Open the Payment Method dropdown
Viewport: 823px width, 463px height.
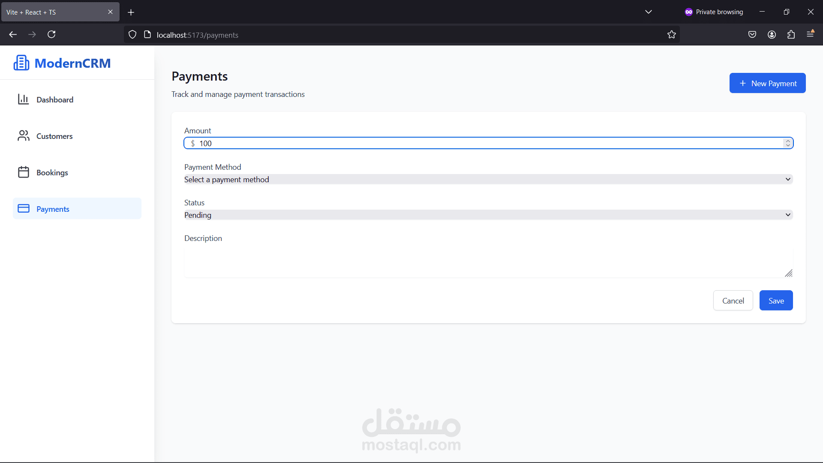pyautogui.click(x=488, y=179)
